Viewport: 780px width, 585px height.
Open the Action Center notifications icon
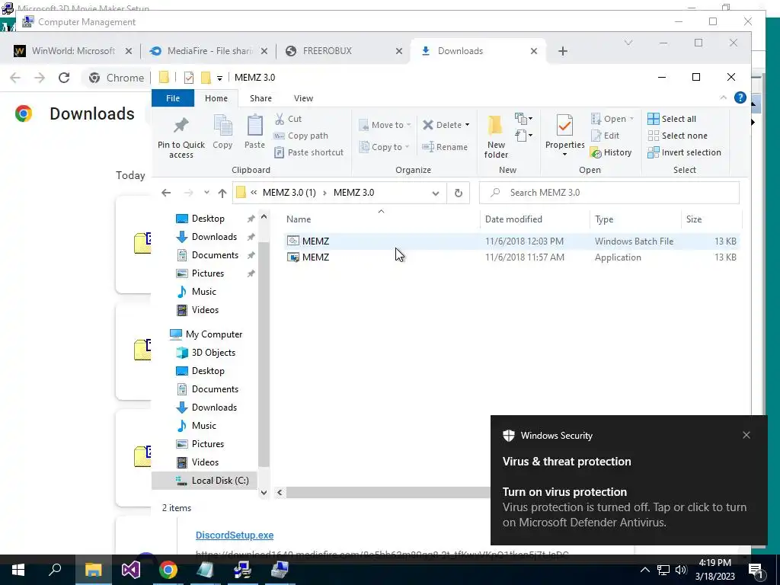(756, 570)
